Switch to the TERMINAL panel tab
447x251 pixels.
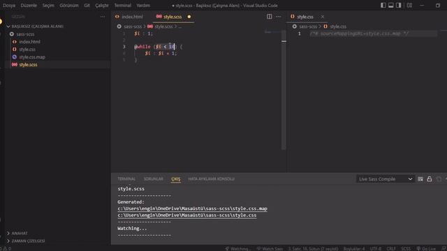tap(126, 179)
